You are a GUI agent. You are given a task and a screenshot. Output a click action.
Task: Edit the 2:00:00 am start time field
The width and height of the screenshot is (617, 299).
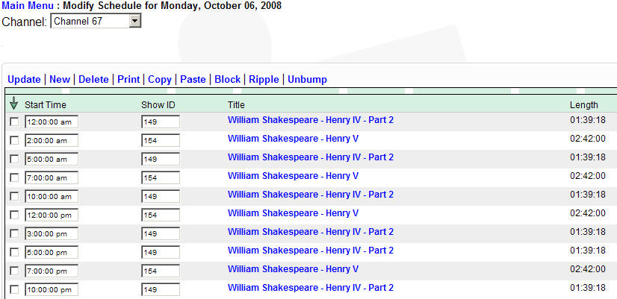click(x=52, y=140)
